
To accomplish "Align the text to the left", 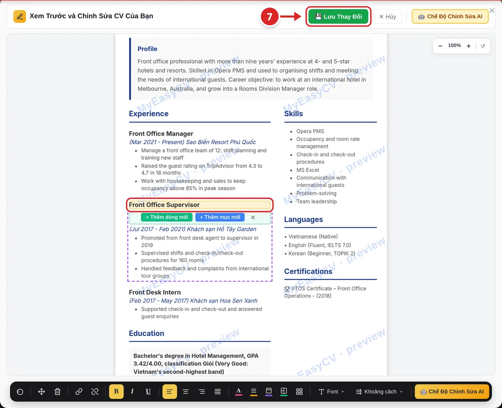I will tap(170, 392).
